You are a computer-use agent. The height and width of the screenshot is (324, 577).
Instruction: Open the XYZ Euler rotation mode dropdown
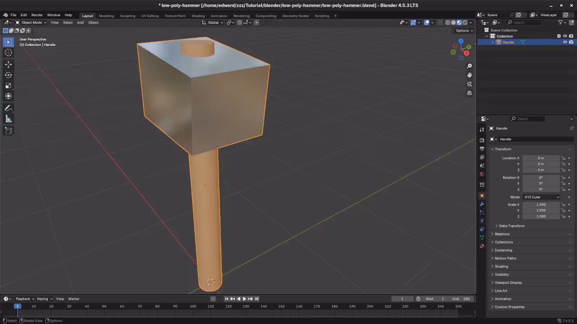tap(541, 197)
